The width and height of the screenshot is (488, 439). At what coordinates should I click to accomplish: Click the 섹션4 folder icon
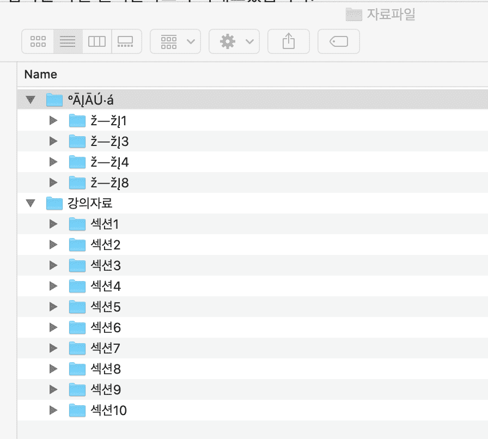click(x=77, y=286)
